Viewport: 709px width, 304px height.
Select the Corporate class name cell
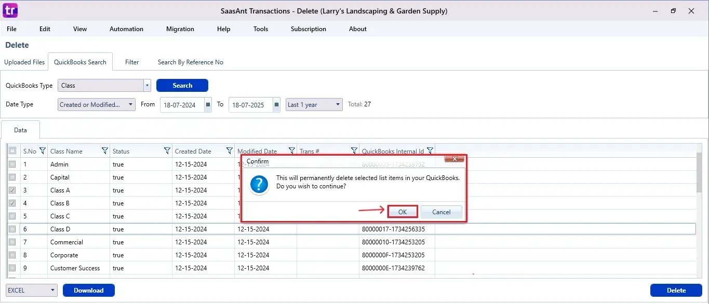pyautogui.click(x=78, y=255)
